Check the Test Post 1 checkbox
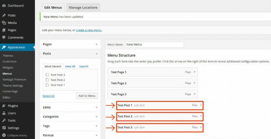 47,85
